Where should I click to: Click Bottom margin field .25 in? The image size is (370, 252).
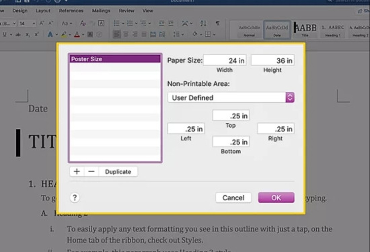pyautogui.click(x=231, y=142)
